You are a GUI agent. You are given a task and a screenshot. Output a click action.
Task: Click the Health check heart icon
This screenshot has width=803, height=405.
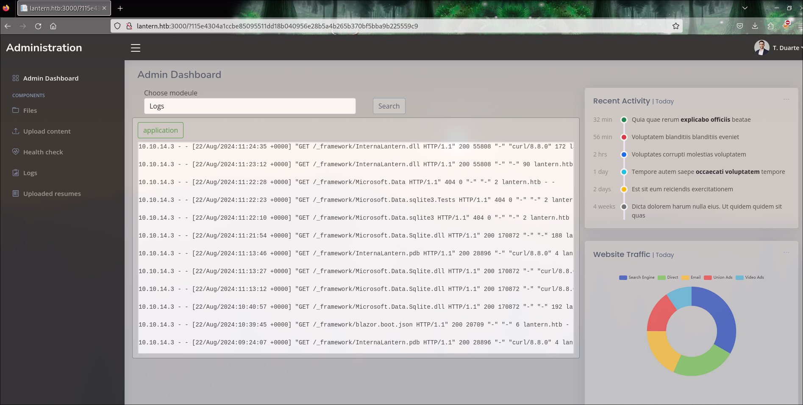tap(16, 152)
